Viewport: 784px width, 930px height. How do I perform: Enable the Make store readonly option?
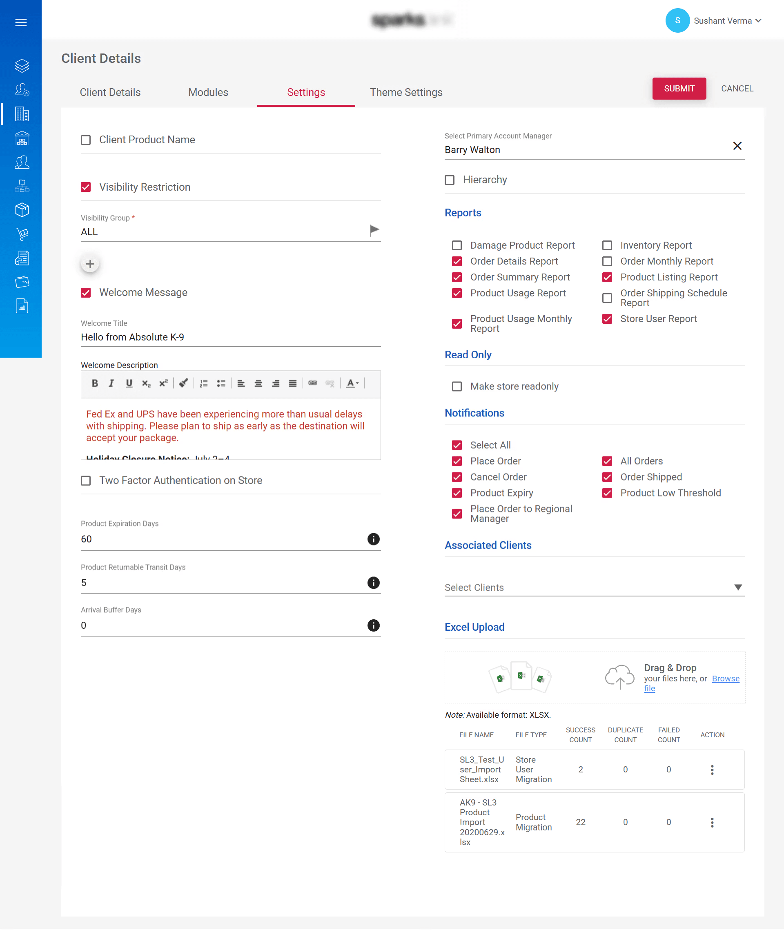pos(457,386)
